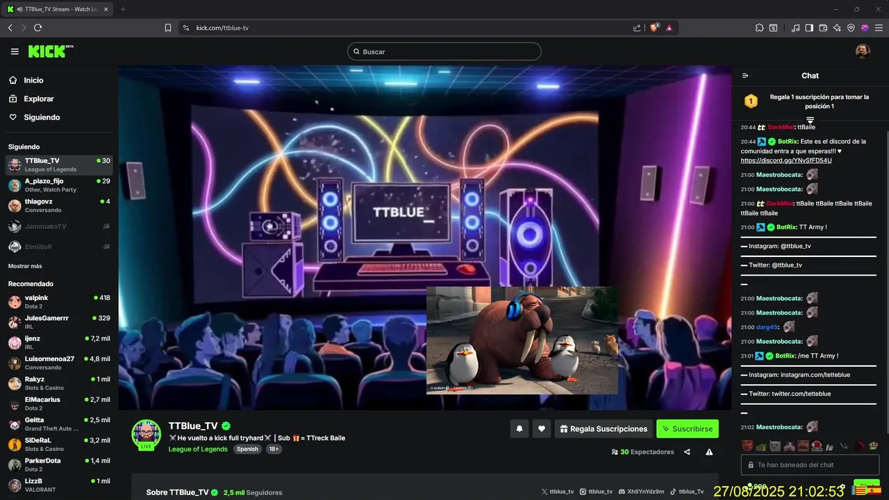Viewport: 889px width, 500px height.
Task: Click the site settings icon in address bar
Action: [185, 28]
